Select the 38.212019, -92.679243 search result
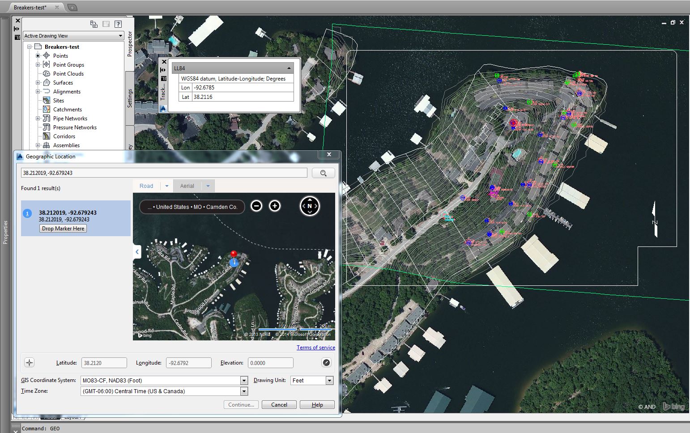 76,218
